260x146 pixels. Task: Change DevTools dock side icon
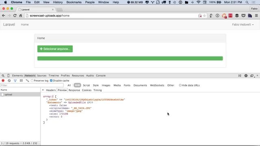[x=252, y=76]
